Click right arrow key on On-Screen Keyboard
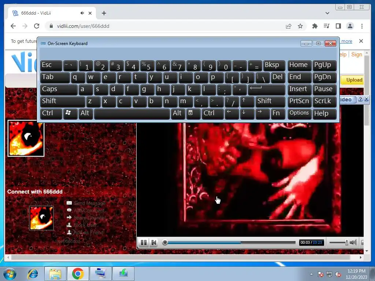 (x=263, y=114)
